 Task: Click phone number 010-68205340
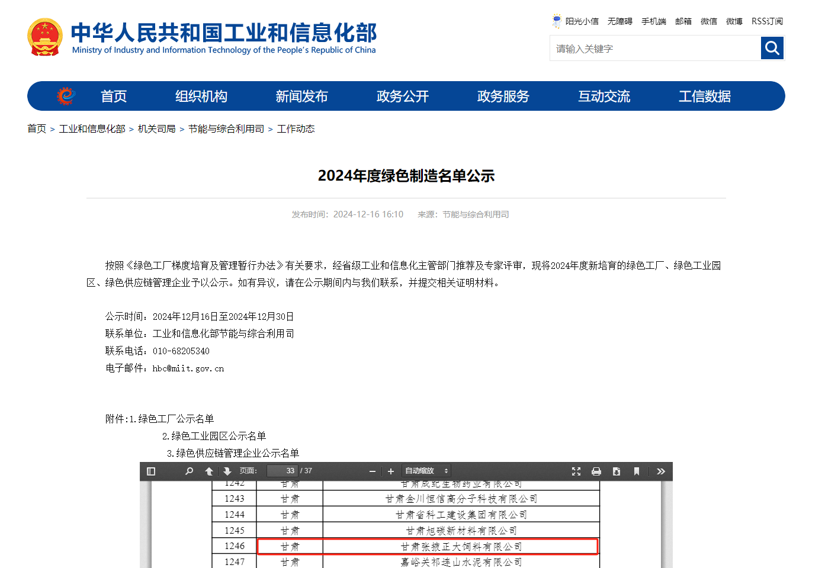181,351
